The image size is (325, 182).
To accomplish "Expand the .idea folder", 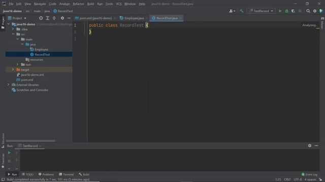I will tap(13, 29).
